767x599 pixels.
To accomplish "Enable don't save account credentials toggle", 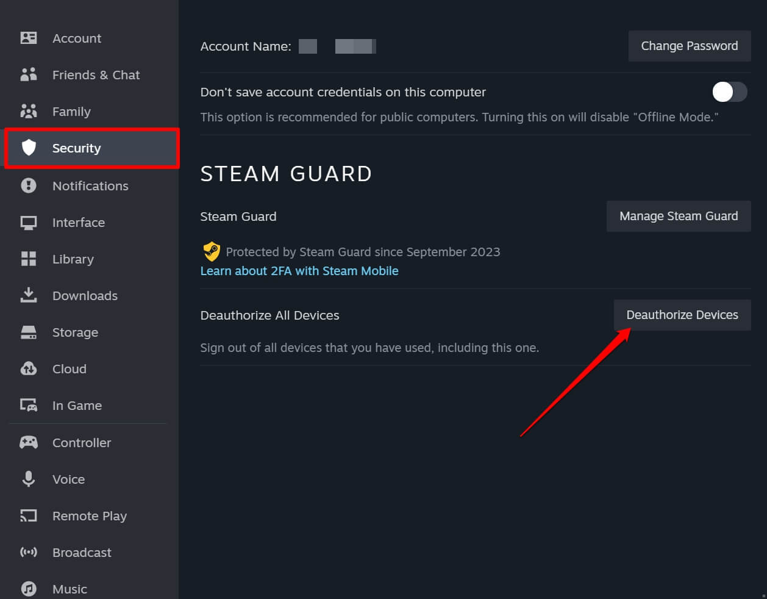I will (x=729, y=91).
